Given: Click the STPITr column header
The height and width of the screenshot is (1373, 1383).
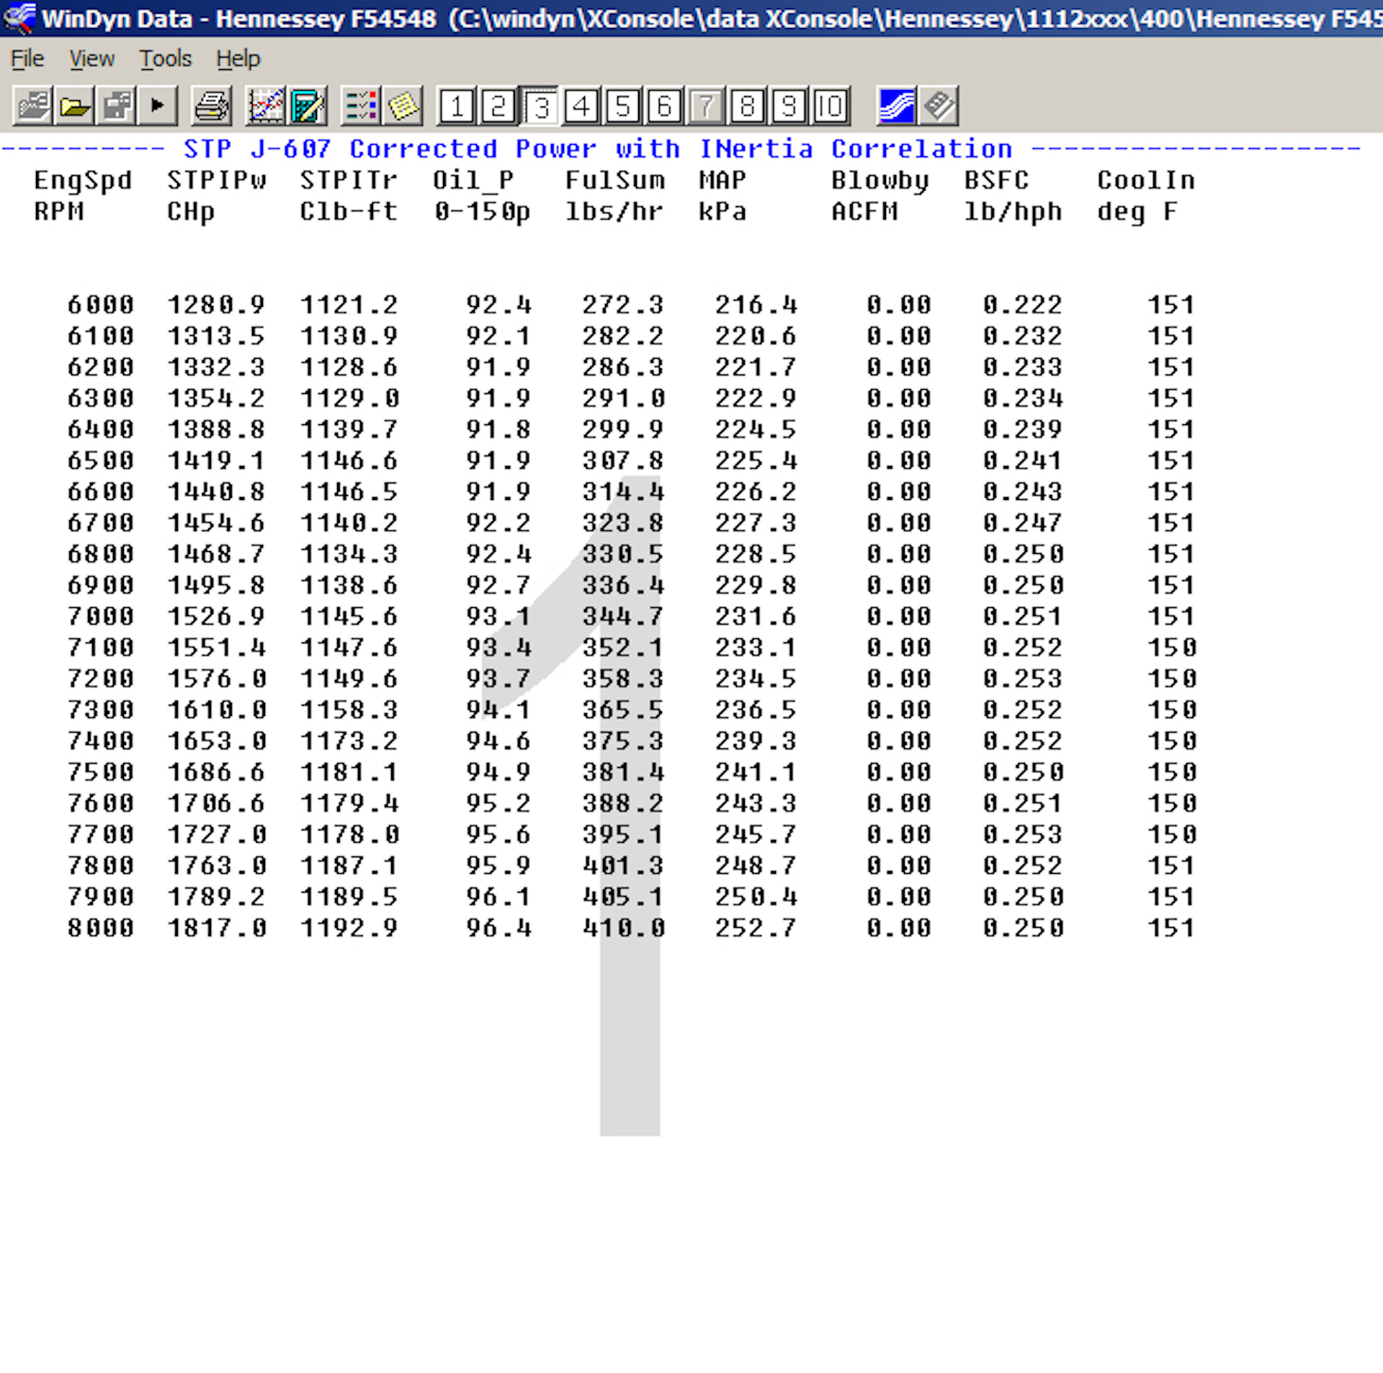Looking at the screenshot, I should point(349,180).
